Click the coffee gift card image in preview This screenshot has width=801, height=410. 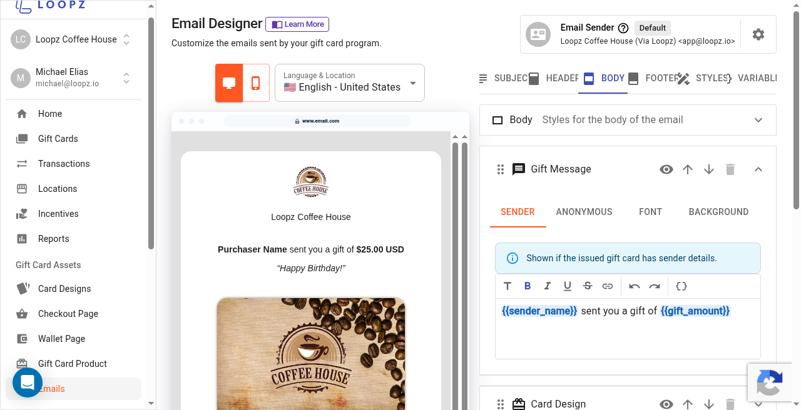pyautogui.click(x=311, y=354)
